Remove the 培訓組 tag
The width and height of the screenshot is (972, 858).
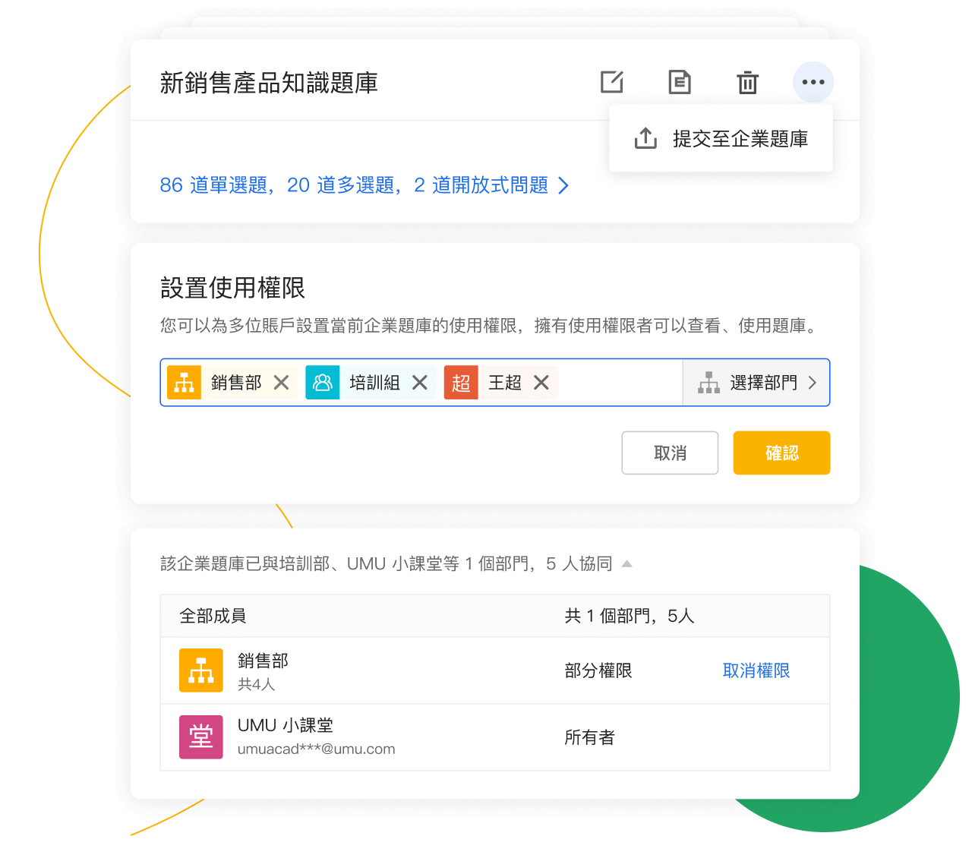coord(420,383)
